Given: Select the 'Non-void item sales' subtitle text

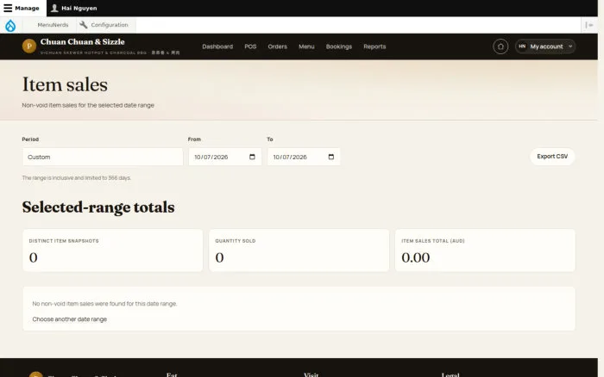Looking at the screenshot, I should click(88, 105).
